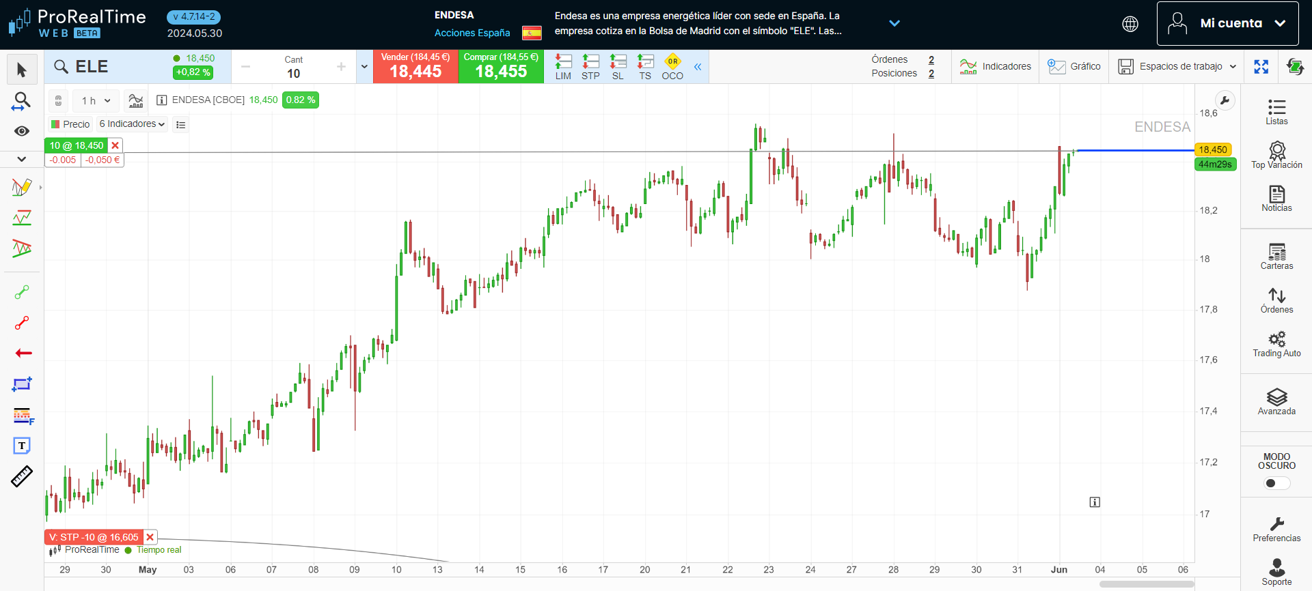This screenshot has height=591, width=1312.
Task: Select the text annotation tool
Action: (22, 446)
